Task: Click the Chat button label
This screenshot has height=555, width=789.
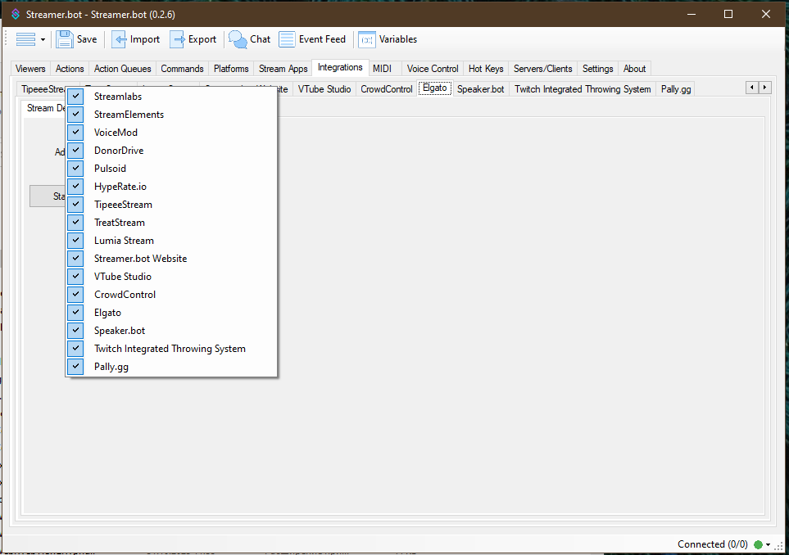Action: coord(261,39)
